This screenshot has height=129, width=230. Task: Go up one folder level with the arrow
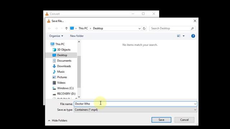pos(66,28)
